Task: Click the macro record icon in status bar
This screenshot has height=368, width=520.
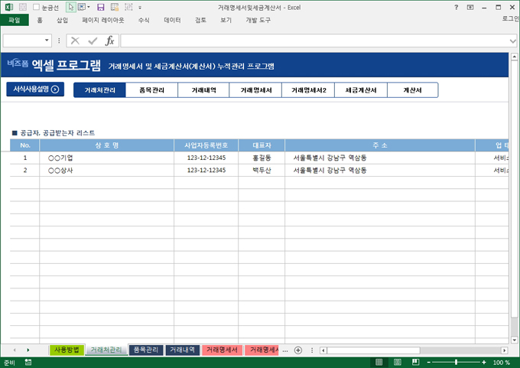Action: (x=28, y=363)
